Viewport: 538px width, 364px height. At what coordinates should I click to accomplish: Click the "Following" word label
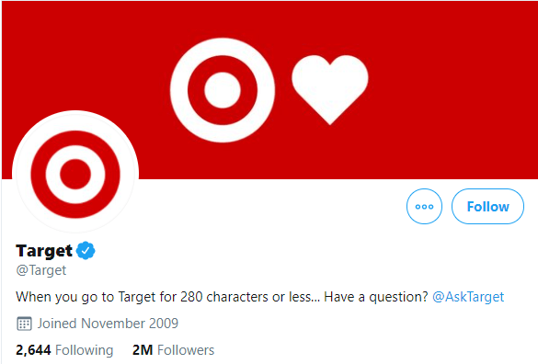pyautogui.click(x=84, y=350)
